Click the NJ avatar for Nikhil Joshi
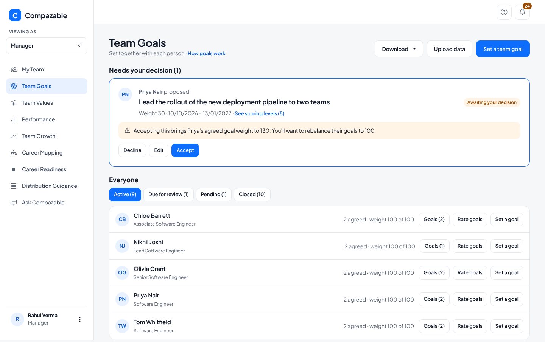Viewport: 545px width, 342px height. coord(122,246)
